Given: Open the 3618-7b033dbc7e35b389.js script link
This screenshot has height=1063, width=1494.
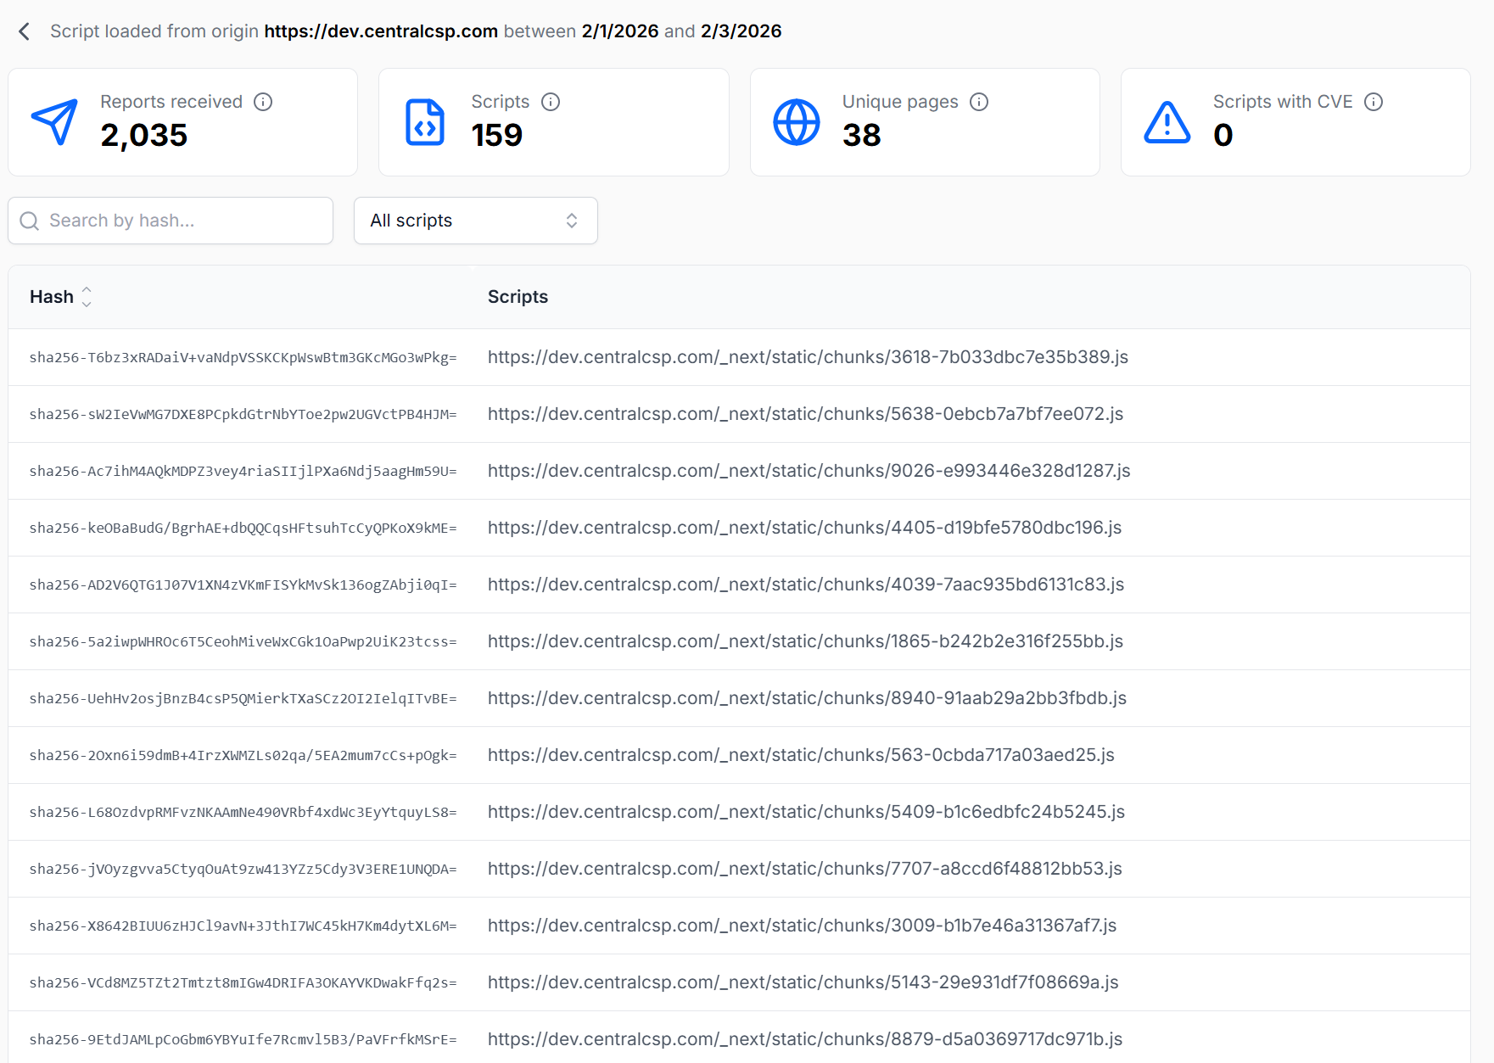Looking at the screenshot, I should point(807,357).
